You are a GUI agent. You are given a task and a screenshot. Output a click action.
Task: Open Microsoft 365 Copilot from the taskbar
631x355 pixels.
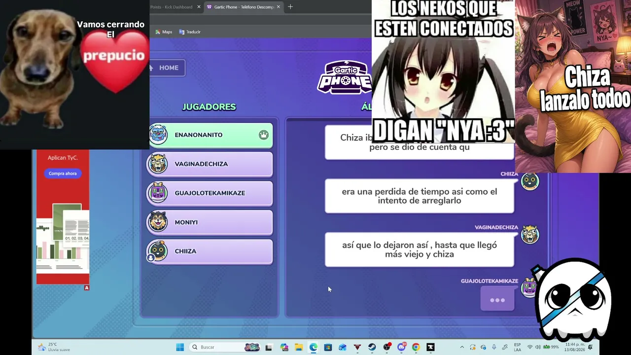point(284,347)
